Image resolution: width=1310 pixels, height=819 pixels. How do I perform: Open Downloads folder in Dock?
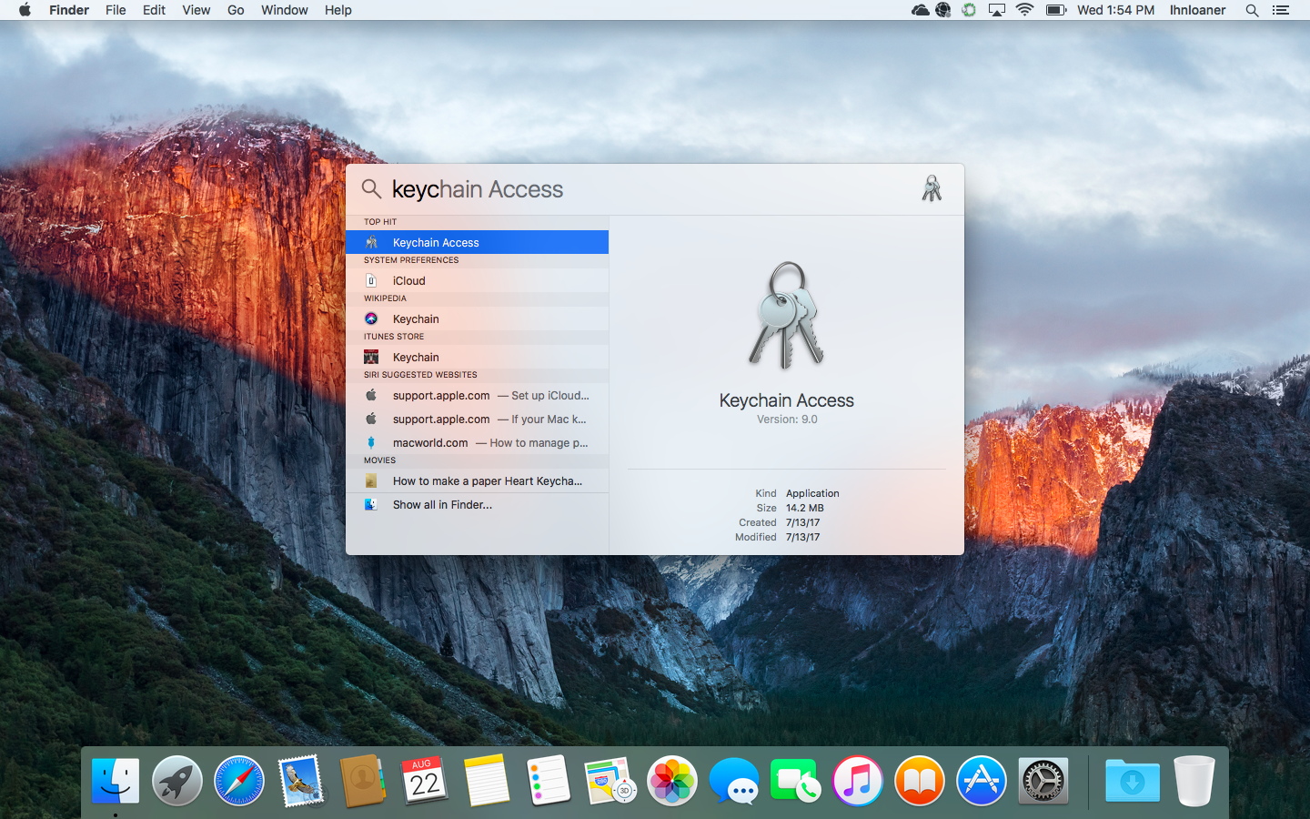(x=1133, y=781)
